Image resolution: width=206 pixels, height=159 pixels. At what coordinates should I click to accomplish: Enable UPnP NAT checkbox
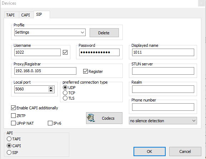pyautogui.click(x=14, y=123)
